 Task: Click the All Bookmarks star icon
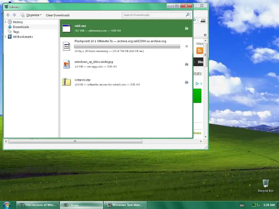10,37
